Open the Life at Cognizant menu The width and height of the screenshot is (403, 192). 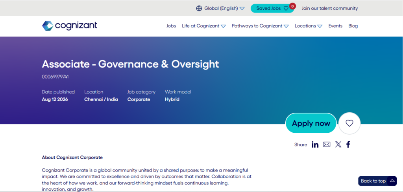pyautogui.click(x=200, y=26)
